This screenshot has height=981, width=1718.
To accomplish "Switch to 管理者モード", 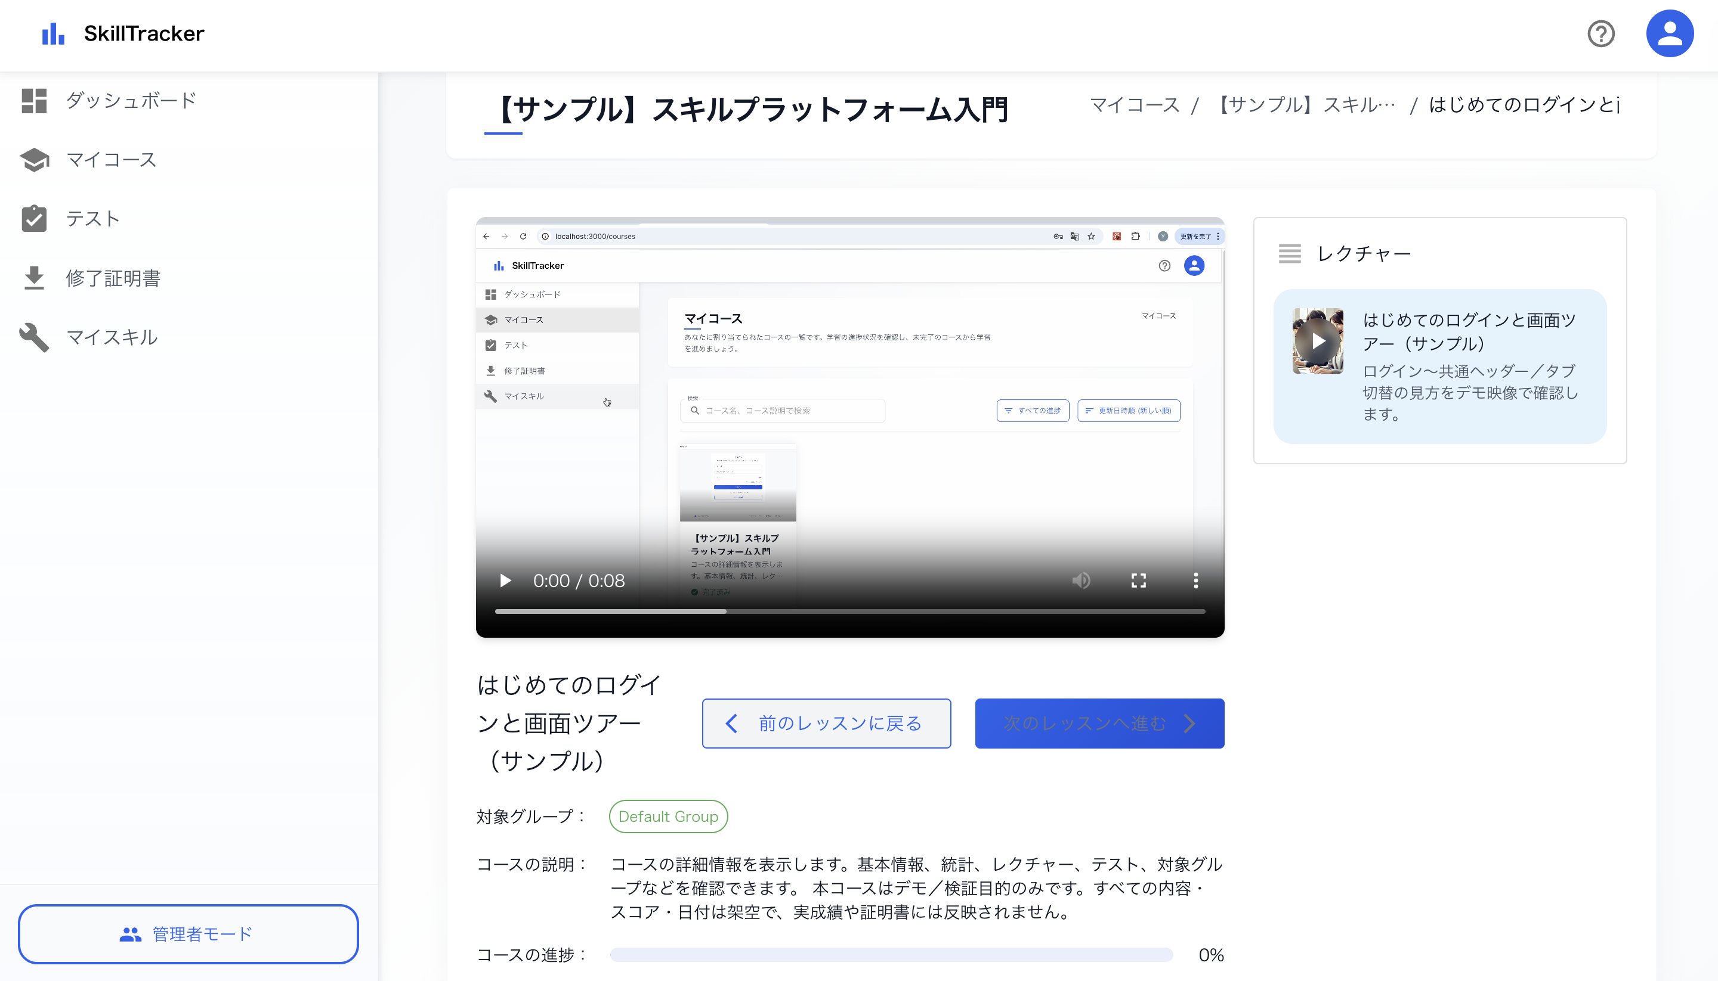I will pyautogui.click(x=188, y=934).
